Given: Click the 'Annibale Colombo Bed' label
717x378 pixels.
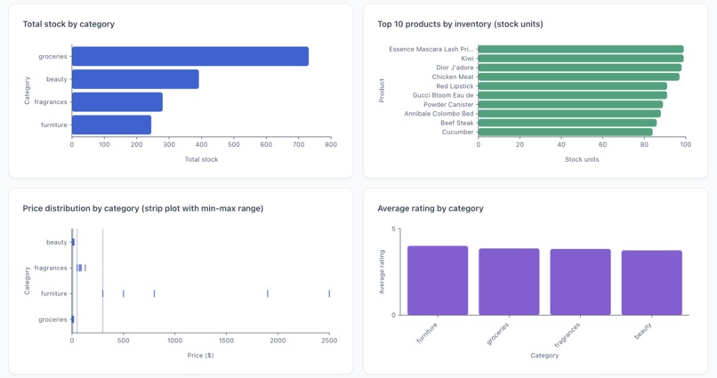Looking at the screenshot, I should click(439, 113).
